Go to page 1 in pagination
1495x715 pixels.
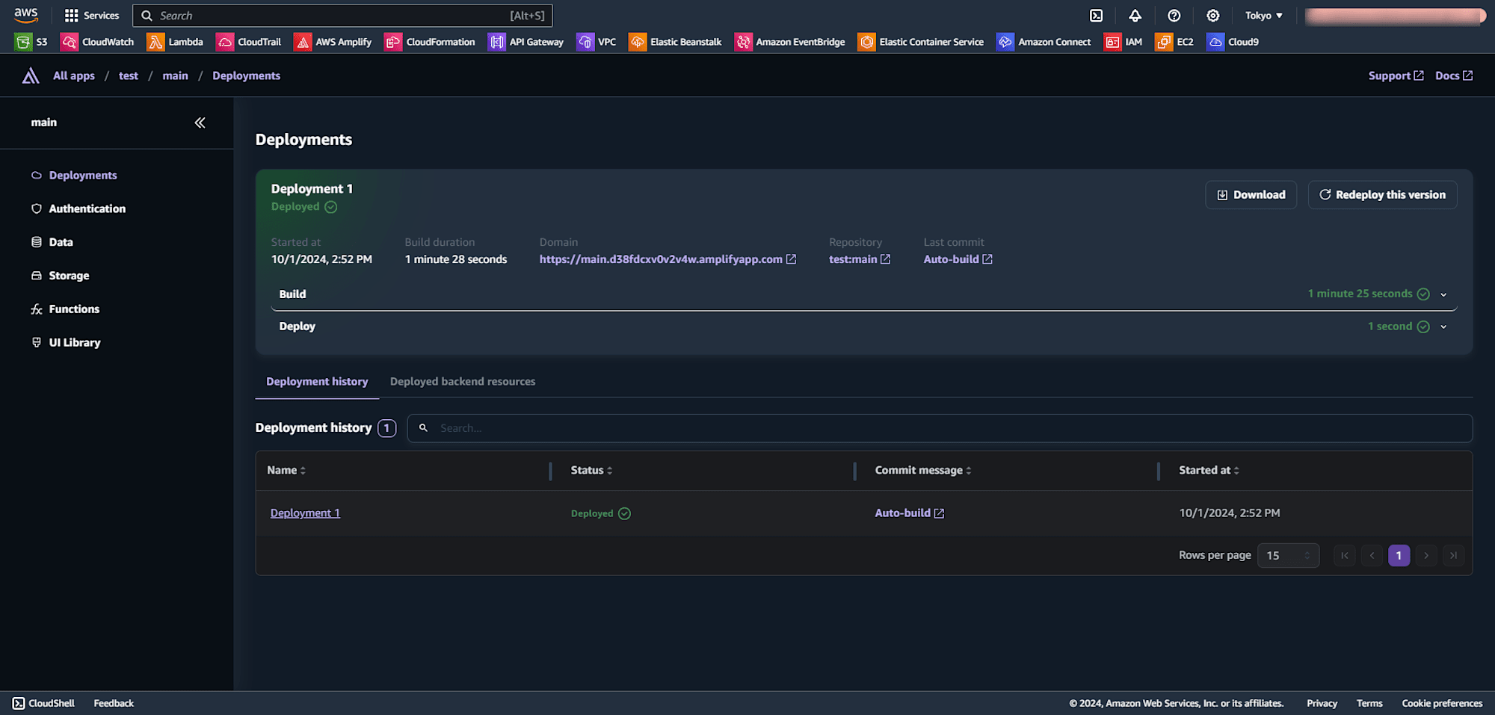(1399, 555)
